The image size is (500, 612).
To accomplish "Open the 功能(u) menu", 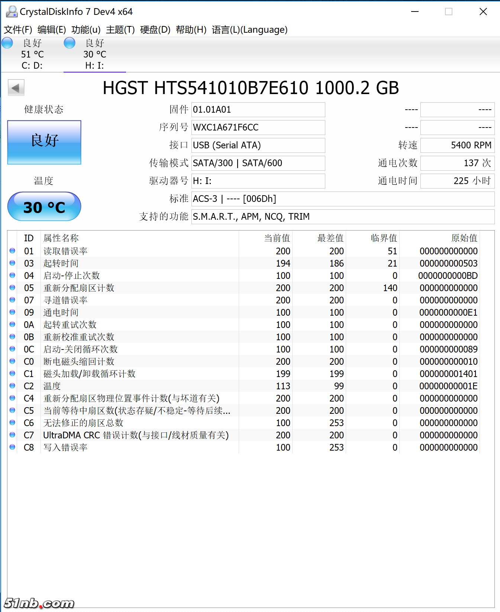I will [x=86, y=30].
